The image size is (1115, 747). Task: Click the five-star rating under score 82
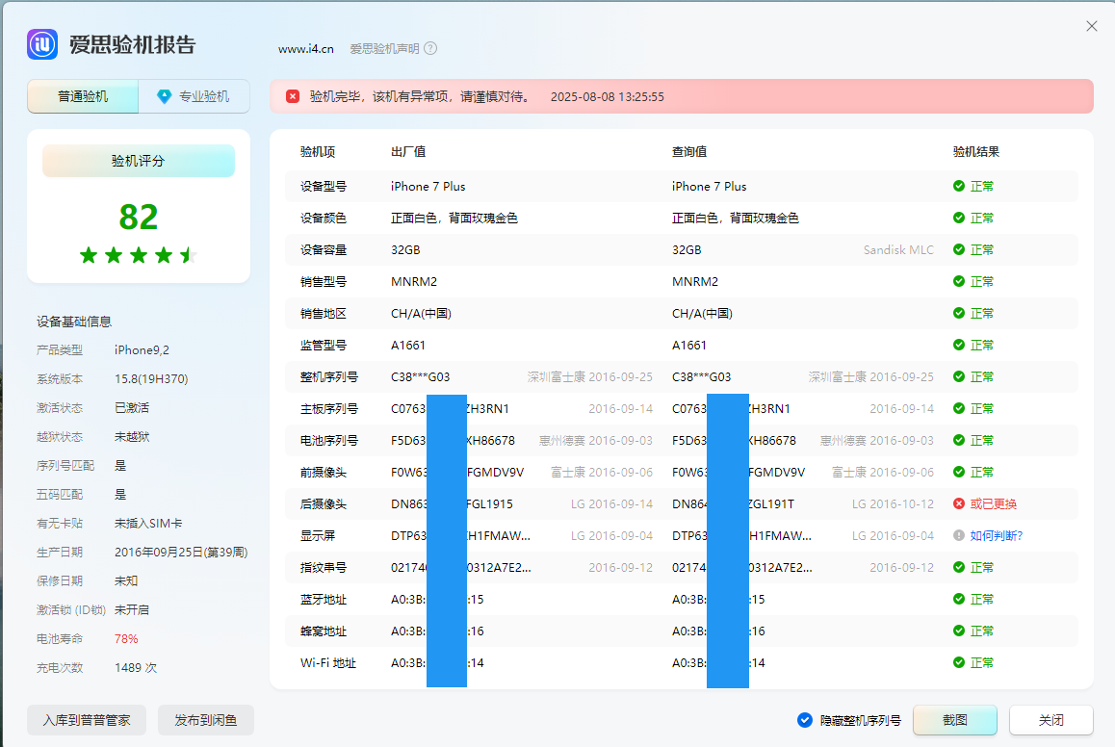[x=139, y=255]
